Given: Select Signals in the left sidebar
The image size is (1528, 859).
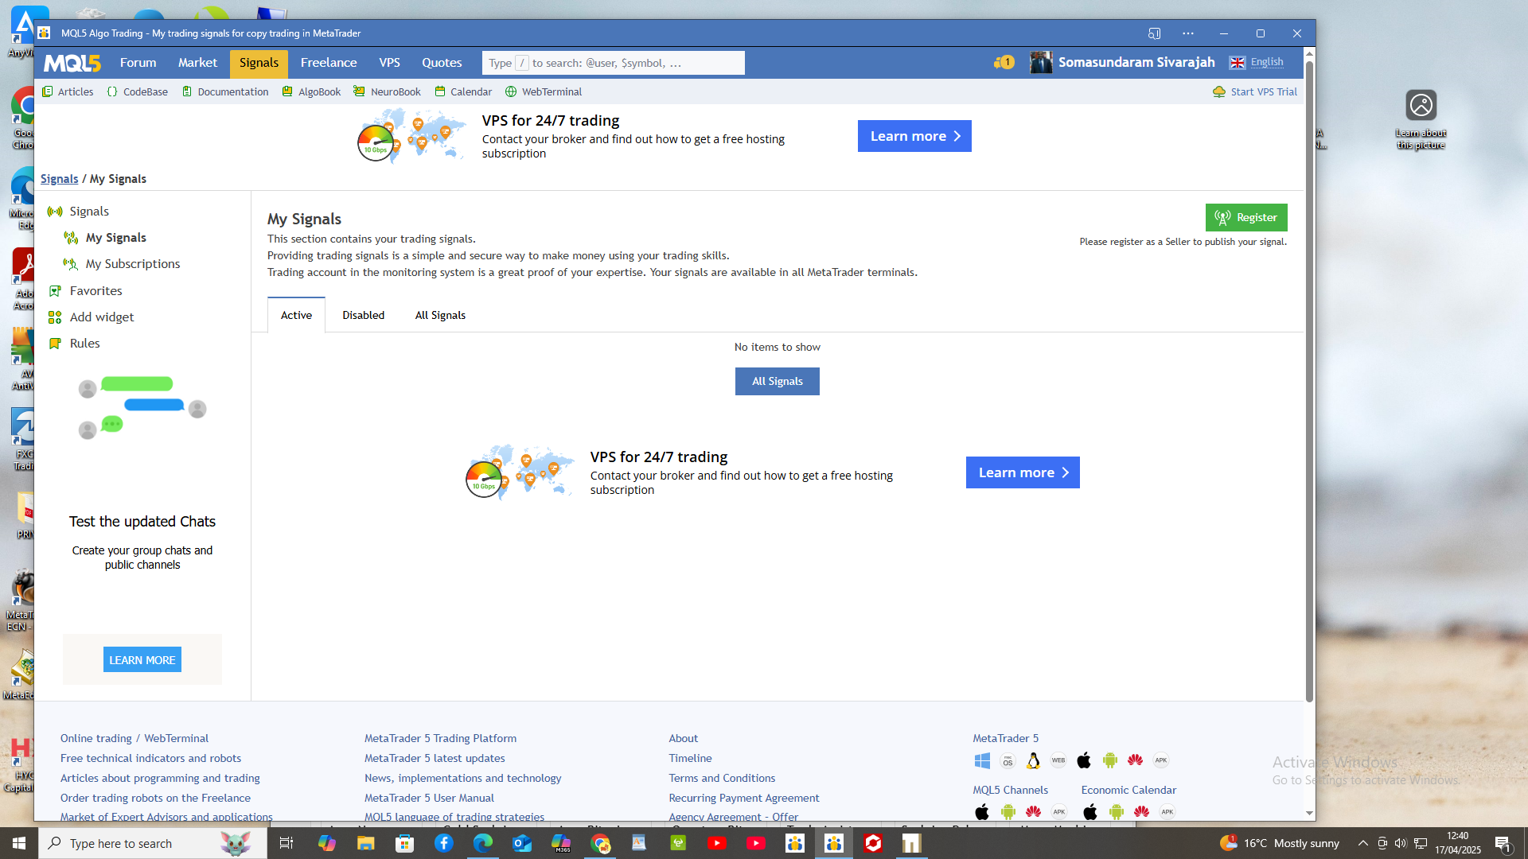Looking at the screenshot, I should (x=78, y=212).
